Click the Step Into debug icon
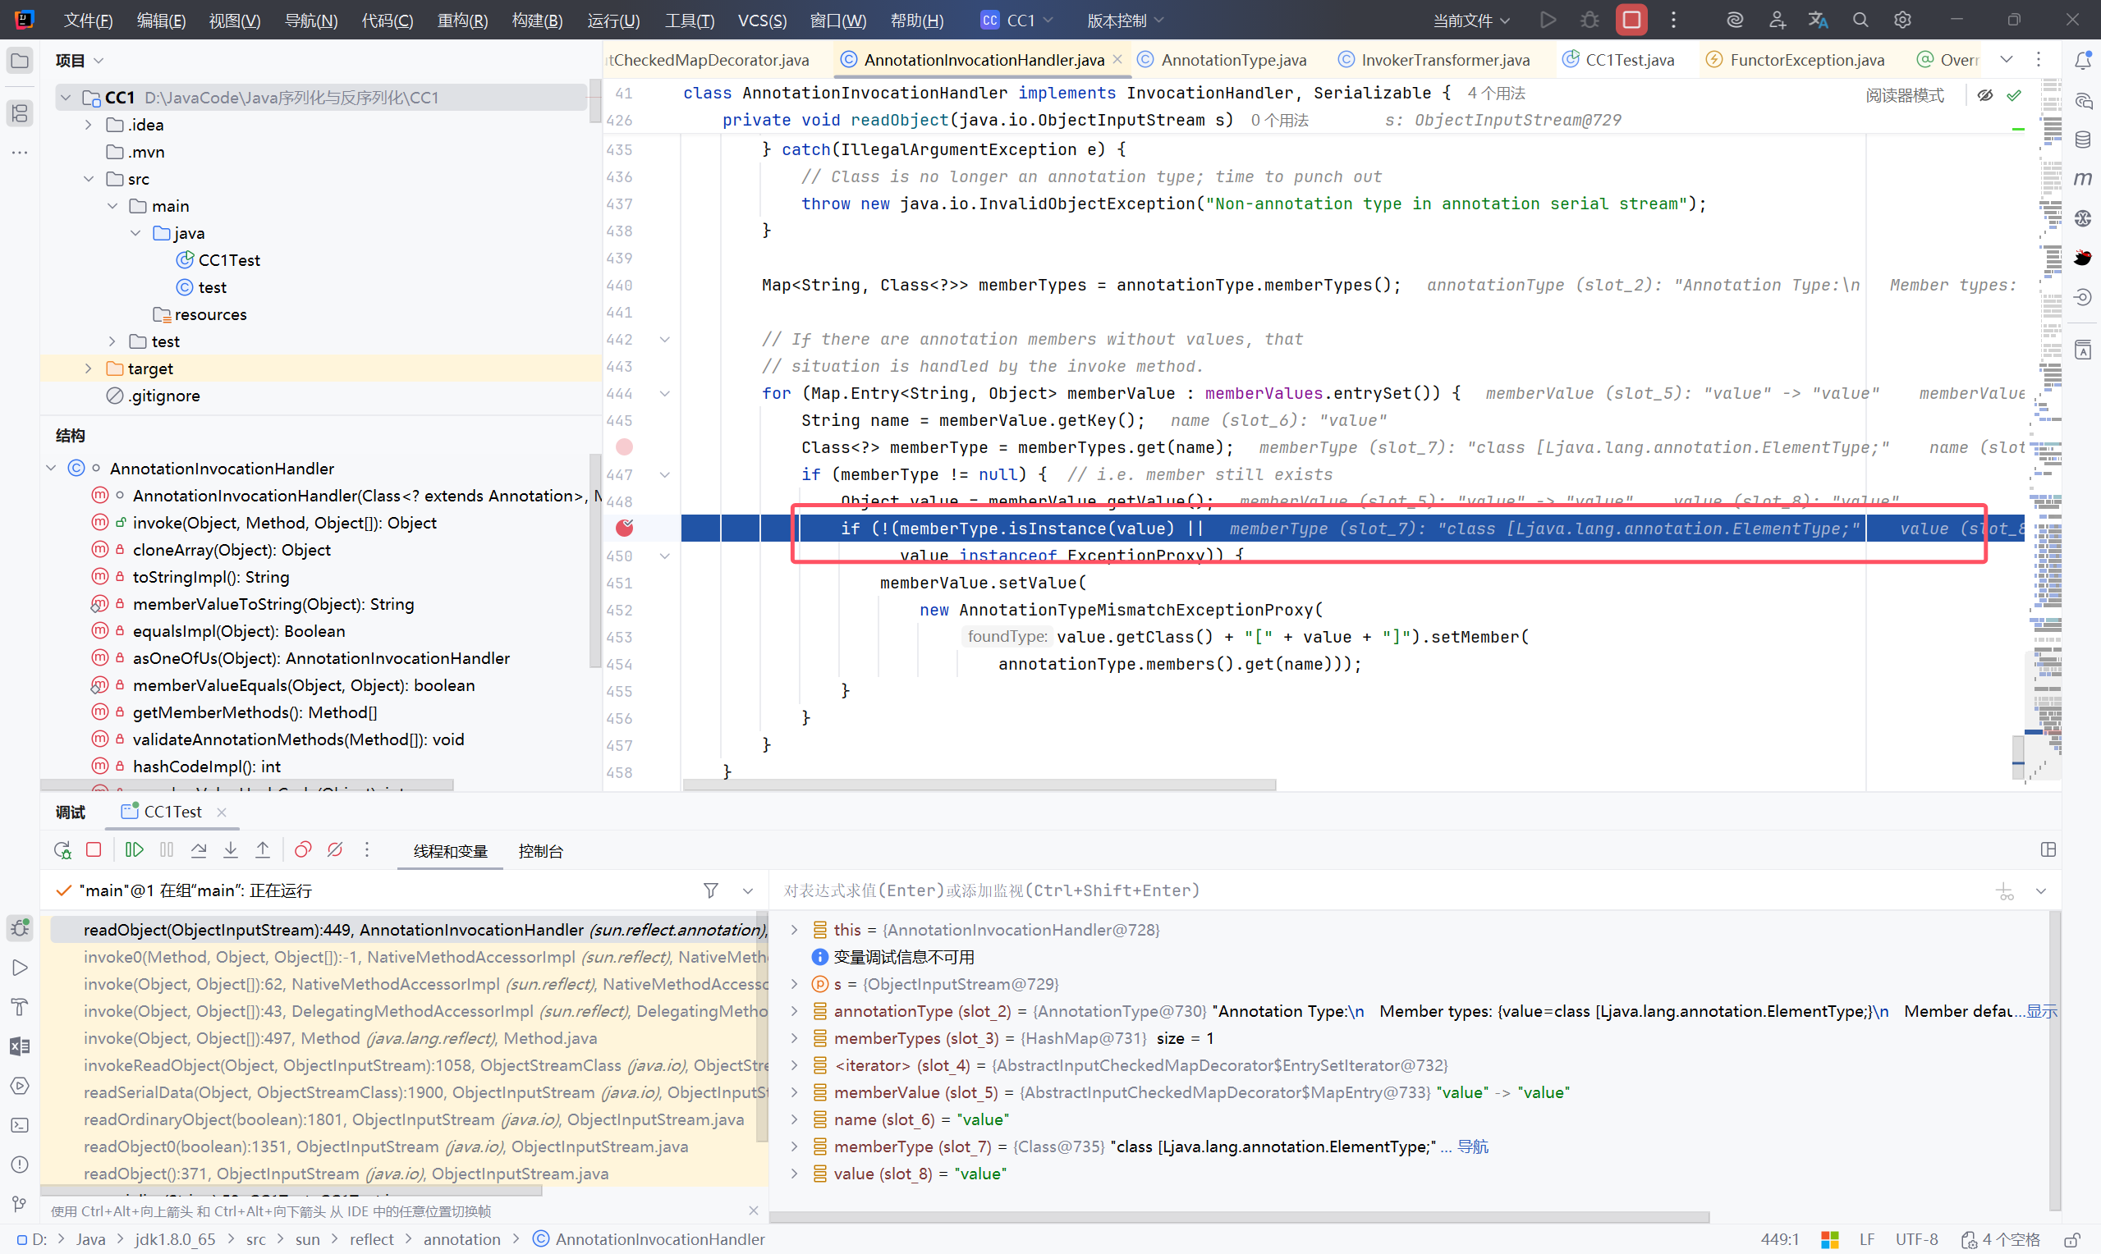The width and height of the screenshot is (2101, 1254). pyautogui.click(x=231, y=850)
